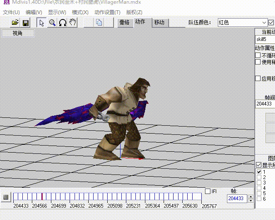Toggle the IFI checkbox
275x220 pixels.
click(x=207, y=191)
